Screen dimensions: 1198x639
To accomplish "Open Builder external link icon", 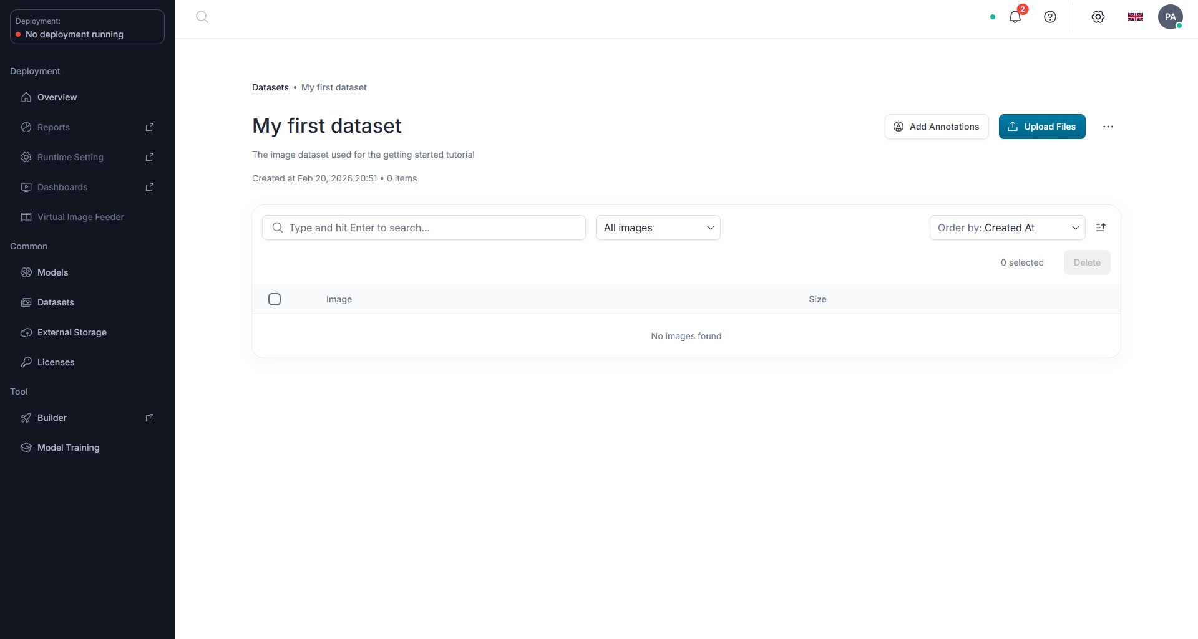I will coord(150,418).
